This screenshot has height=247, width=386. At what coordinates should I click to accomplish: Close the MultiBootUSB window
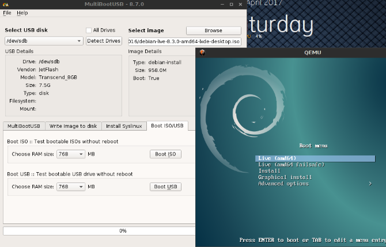240,4
